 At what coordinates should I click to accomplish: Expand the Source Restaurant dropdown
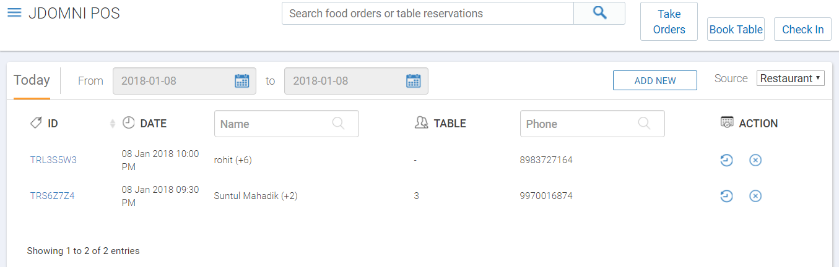click(x=791, y=78)
